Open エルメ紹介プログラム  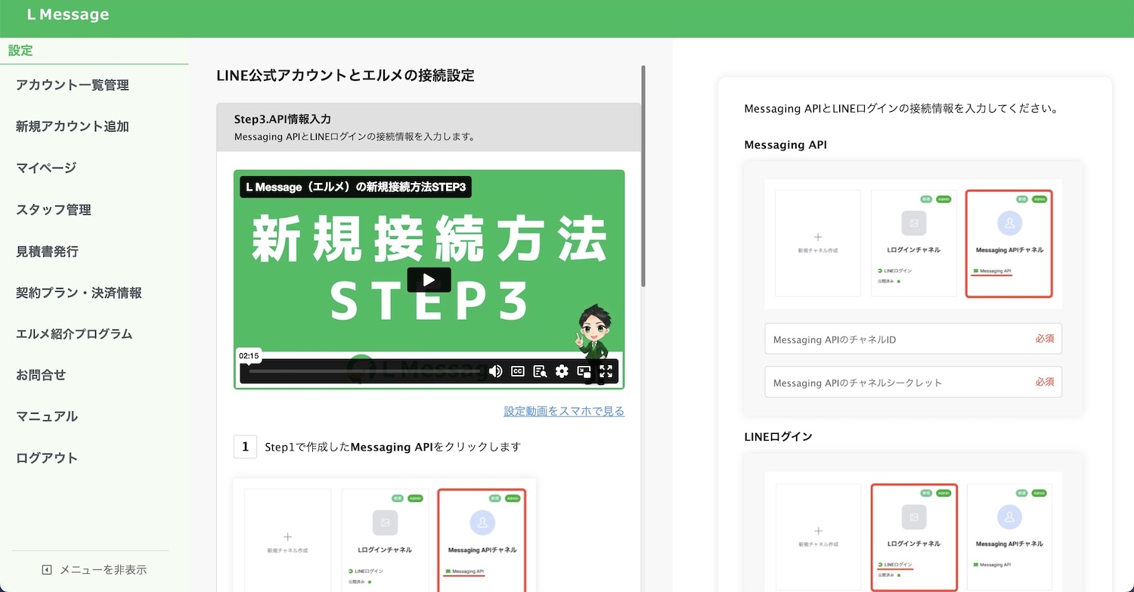click(74, 333)
